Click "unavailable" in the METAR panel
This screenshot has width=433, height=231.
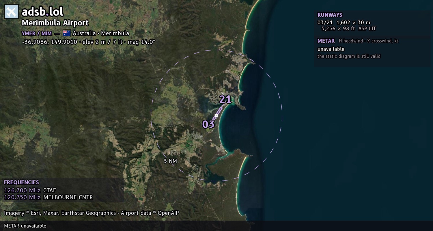331,49
